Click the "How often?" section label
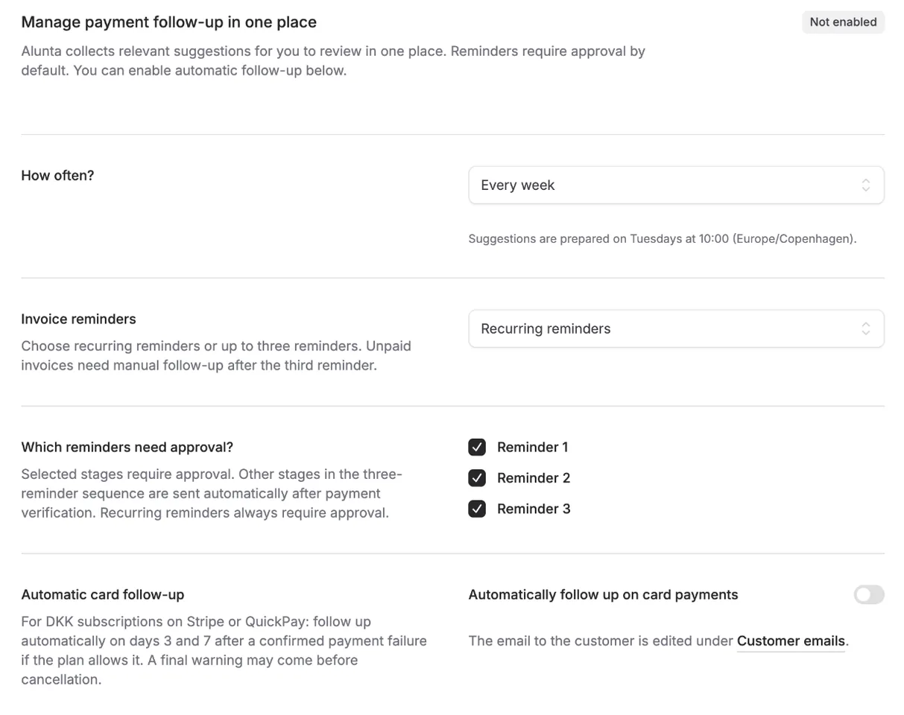Viewport: 904px width, 715px height. coord(58,176)
